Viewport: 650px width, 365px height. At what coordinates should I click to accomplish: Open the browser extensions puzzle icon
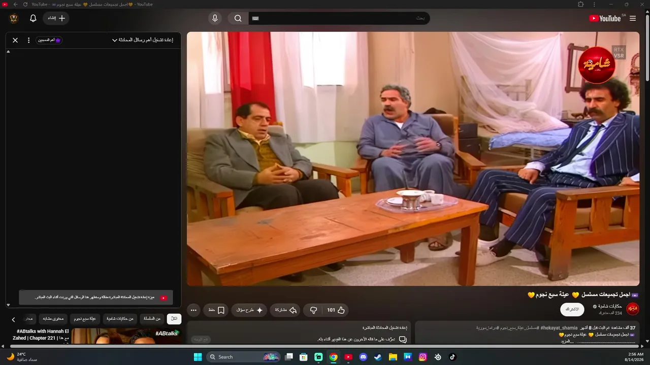[x=581, y=5]
